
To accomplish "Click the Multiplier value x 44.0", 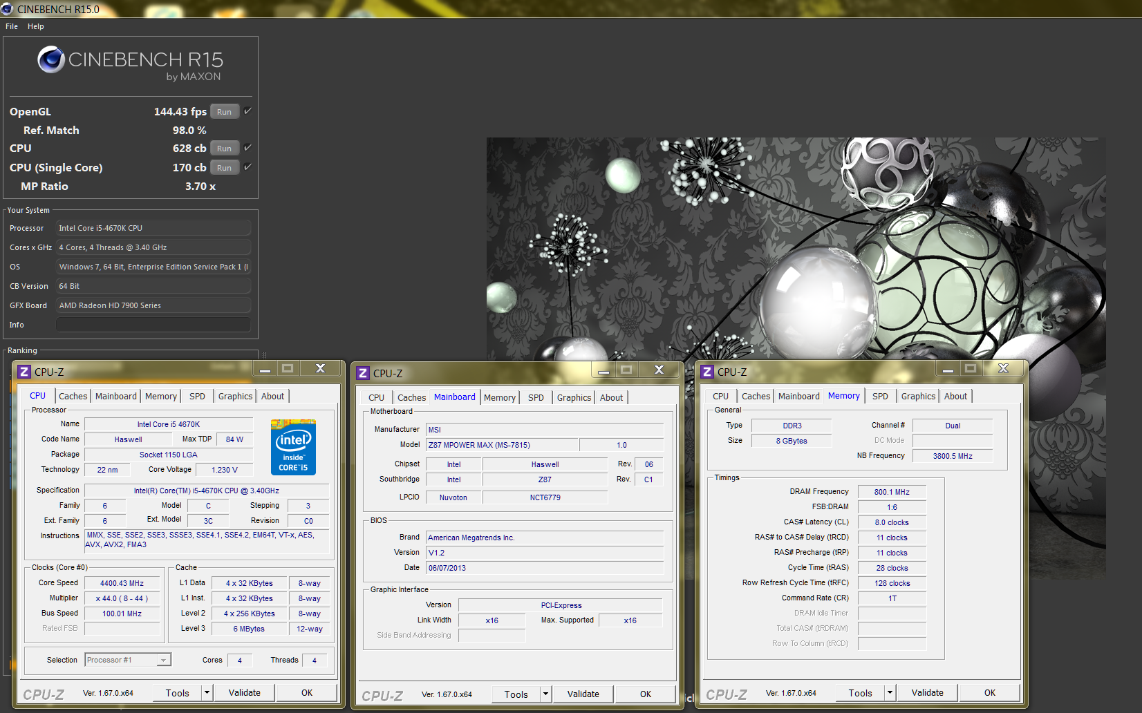I will [122, 598].
